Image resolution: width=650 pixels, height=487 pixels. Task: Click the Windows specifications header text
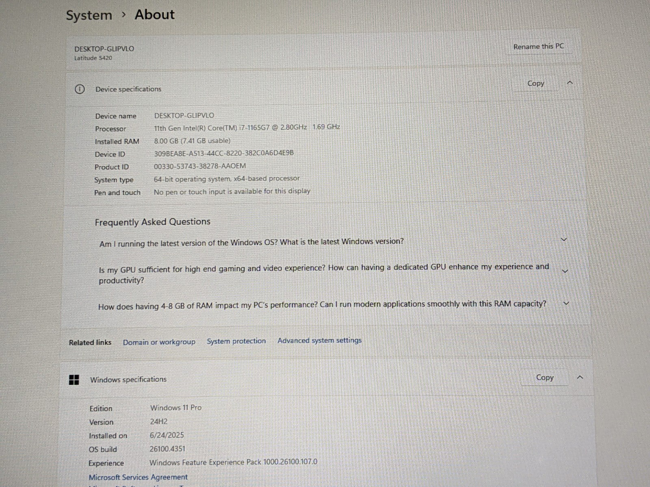(x=128, y=379)
